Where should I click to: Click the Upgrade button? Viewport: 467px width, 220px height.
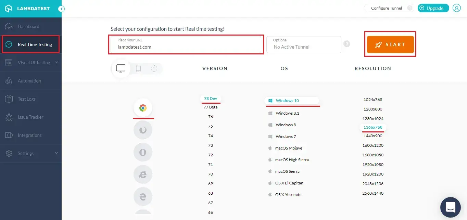[x=433, y=8]
